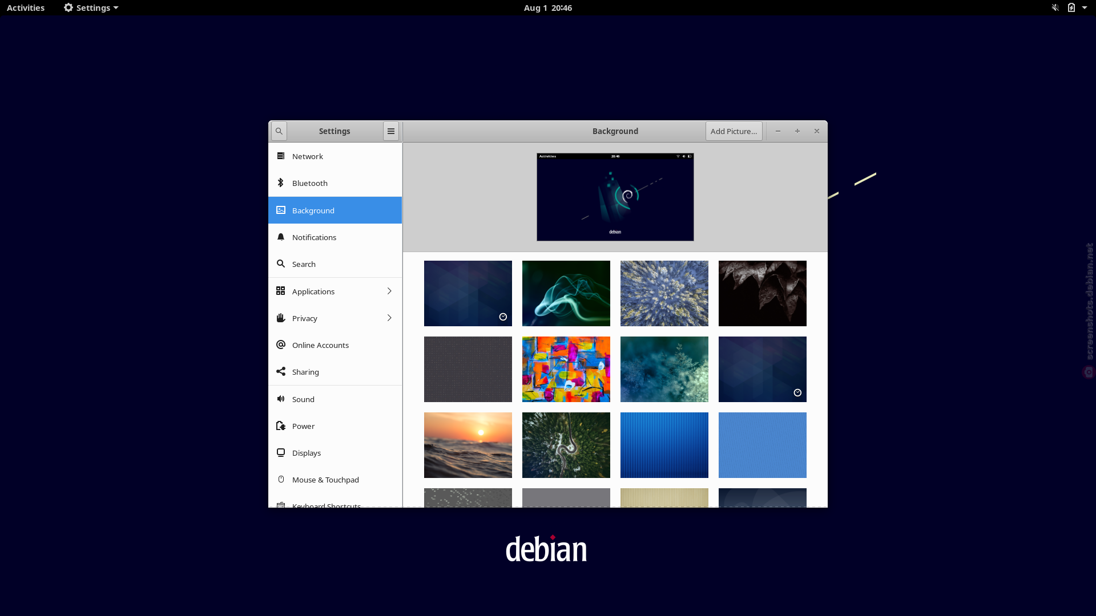Open the Activities overview
This screenshot has width=1096, height=616.
pyautogui.click(x=26, y=7)
